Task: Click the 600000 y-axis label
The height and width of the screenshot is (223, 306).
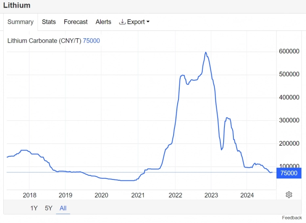Action: pyautogui.click(x=289, y=52)
